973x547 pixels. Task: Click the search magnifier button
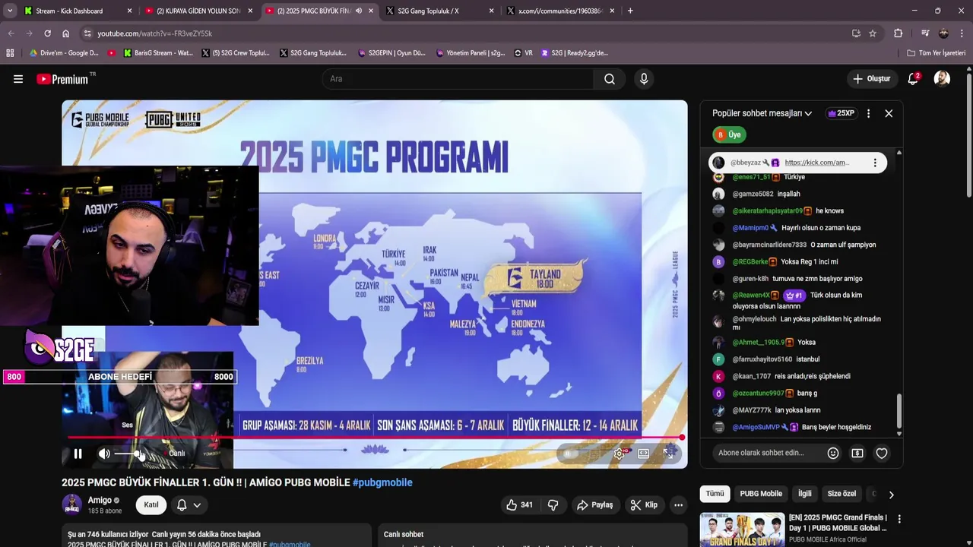coord(610,79)
